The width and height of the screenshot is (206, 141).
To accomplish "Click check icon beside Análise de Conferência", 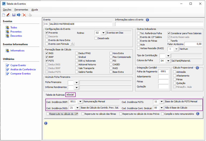I will (x=7, y=70).
